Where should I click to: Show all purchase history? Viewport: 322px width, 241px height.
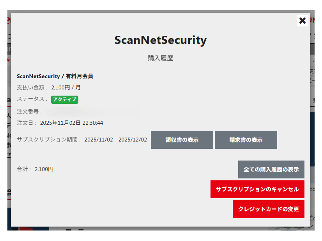pyautogui.click(x=271, y=169)
